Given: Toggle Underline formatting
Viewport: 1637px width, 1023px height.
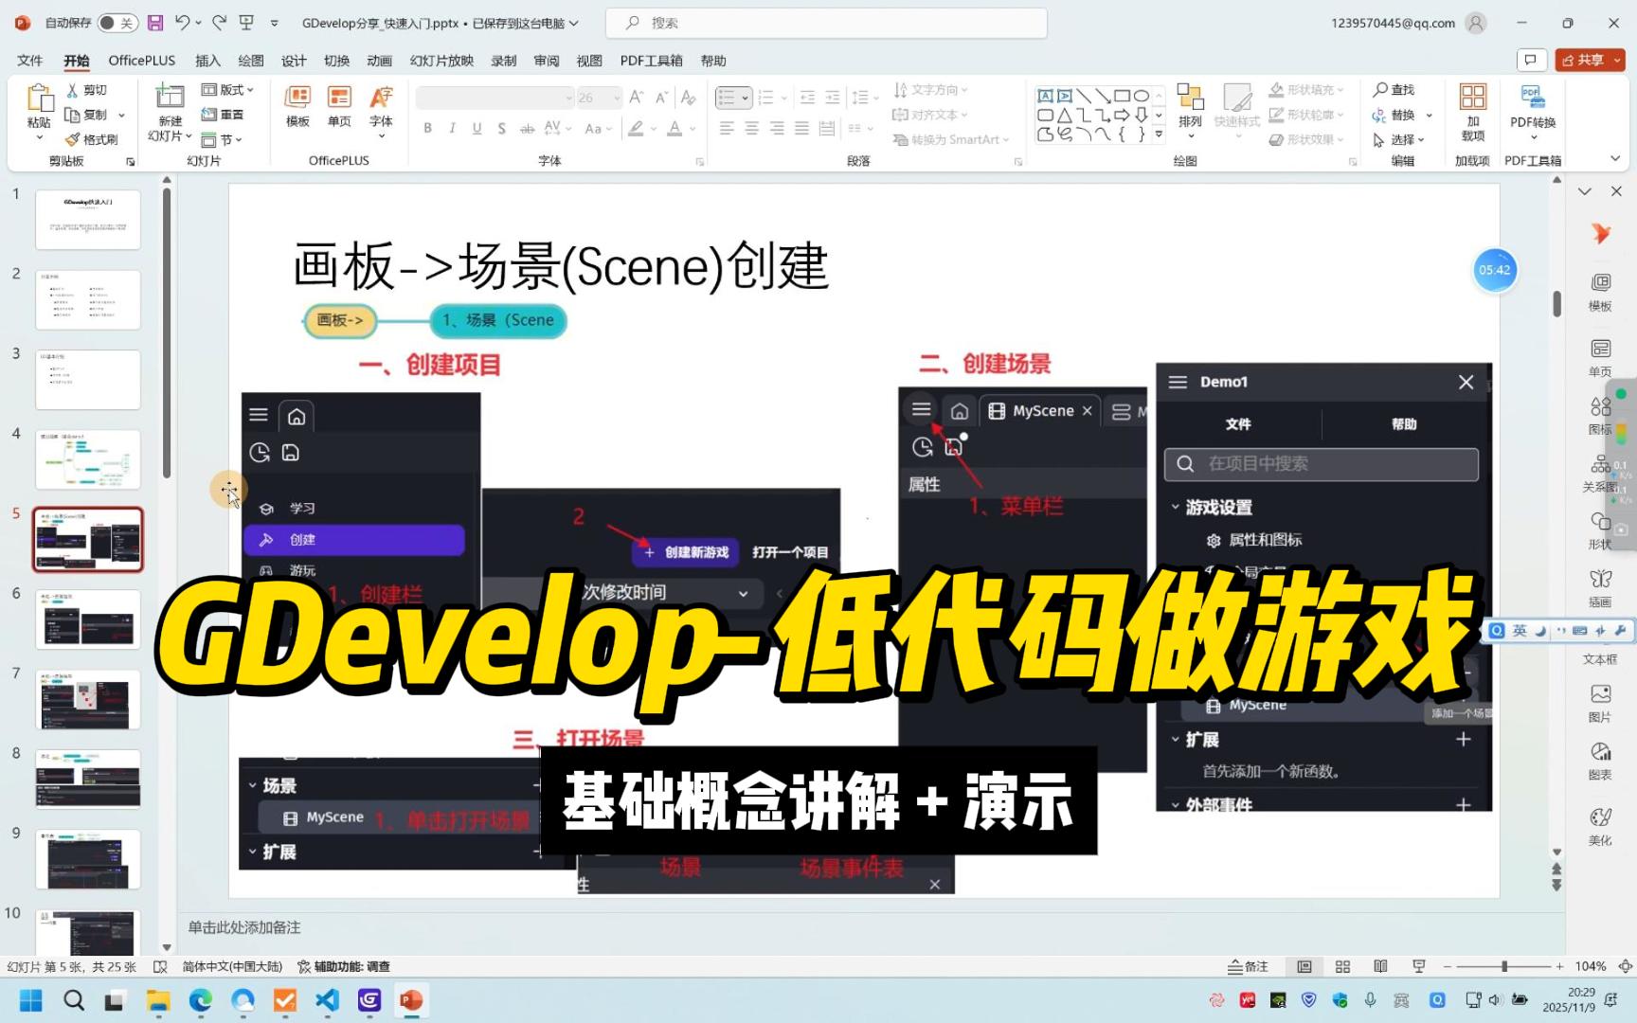Looking at the screenshot, I should (x=477, y=128).
